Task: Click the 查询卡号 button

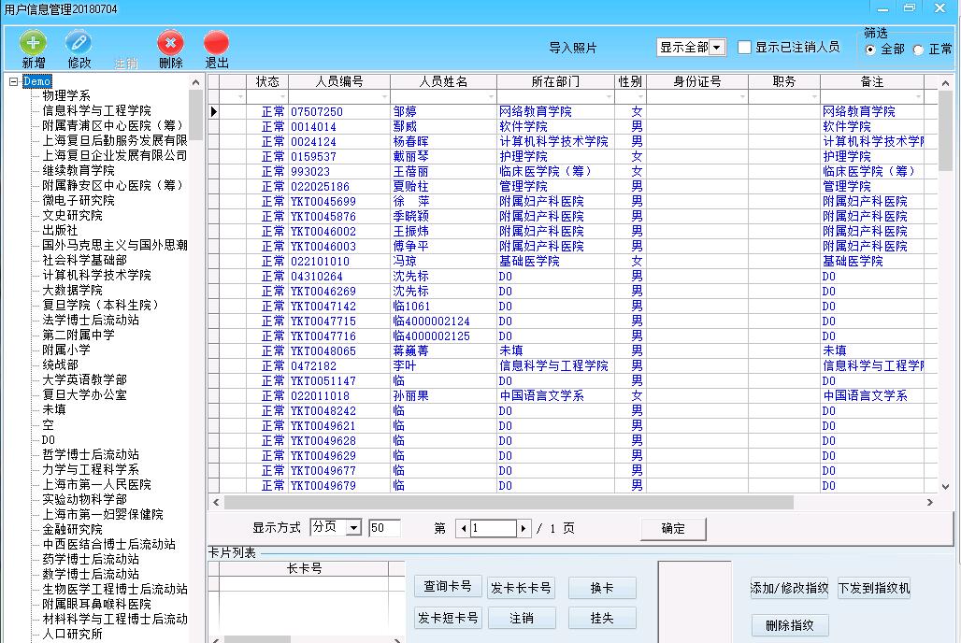Action: [x=448, y=587]
